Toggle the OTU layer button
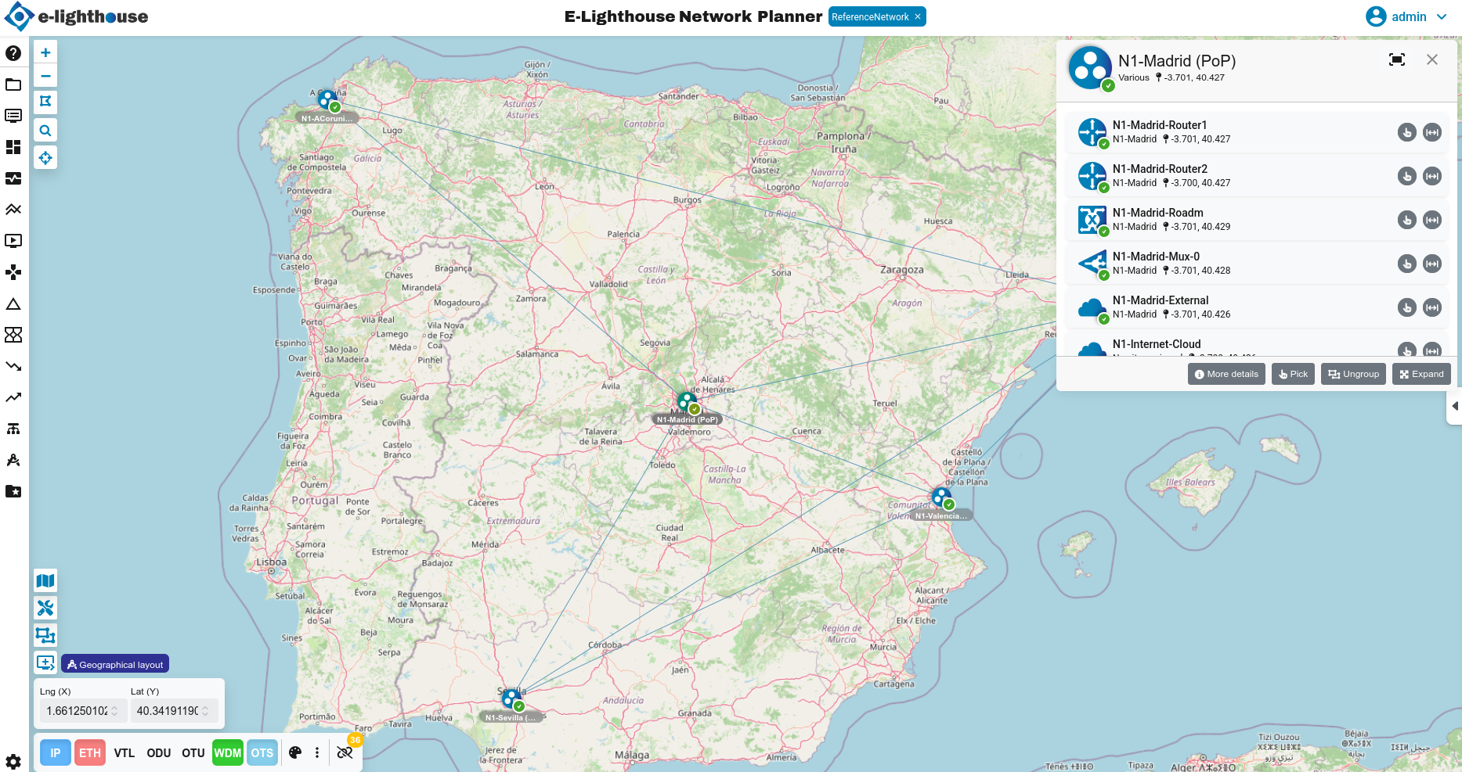This screenshot has width=1462, height=772. pyautogui.click(x=193, y=752)
